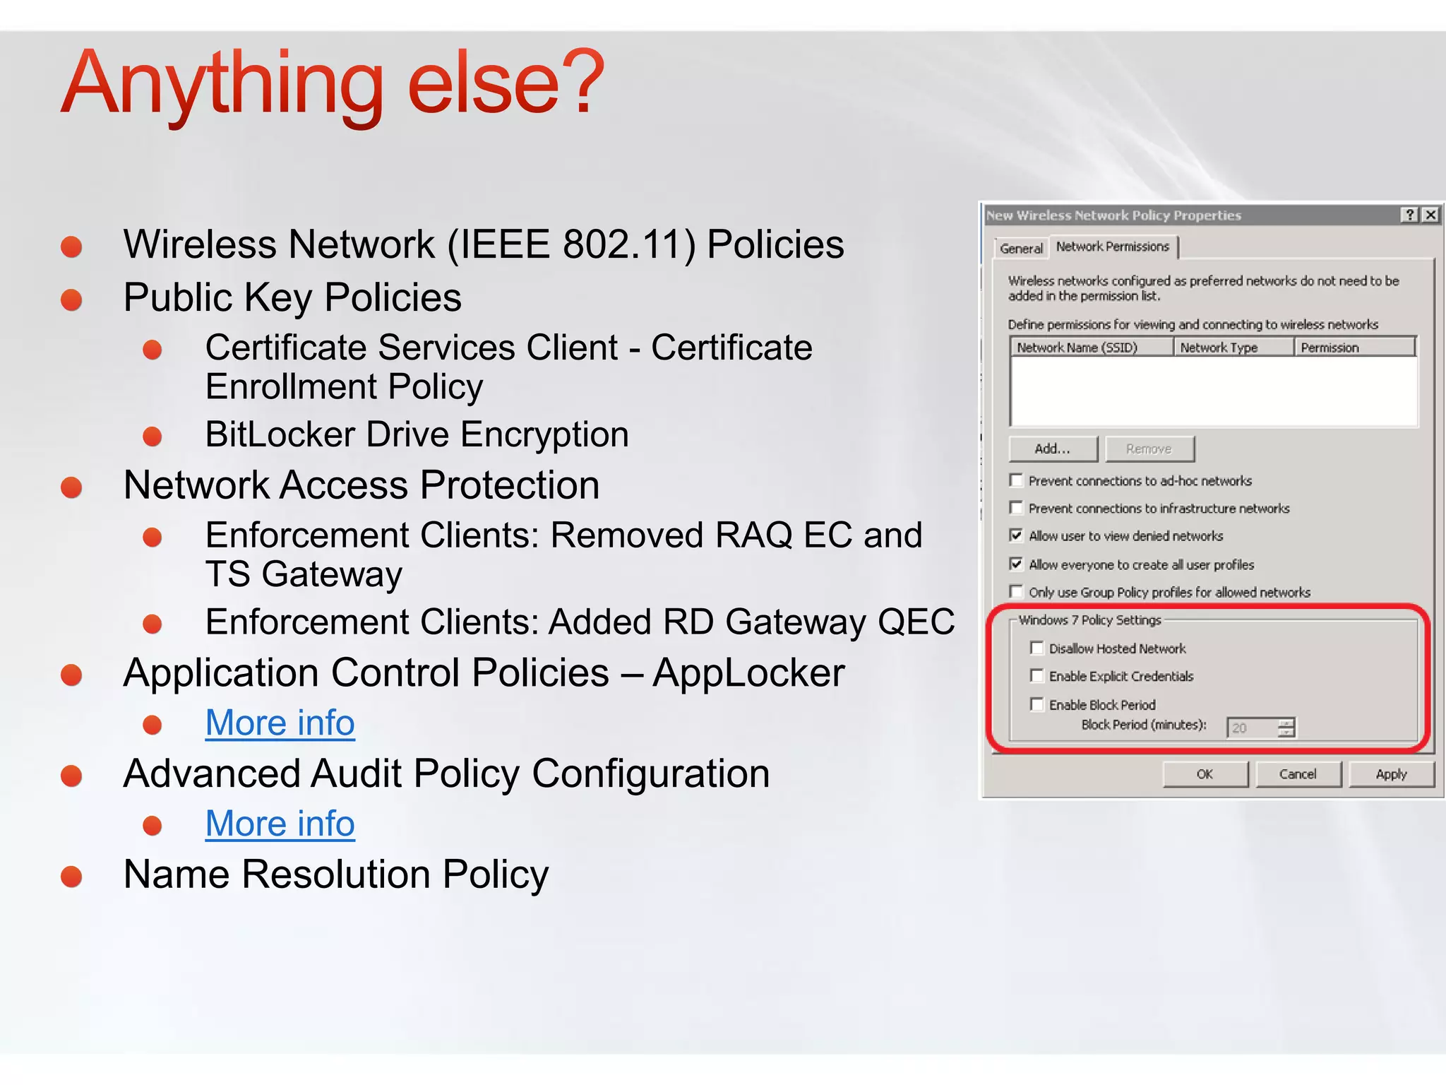Click the Remove button
This screenshot has height=1085, width=1446.
click(x=1149, y=449)
